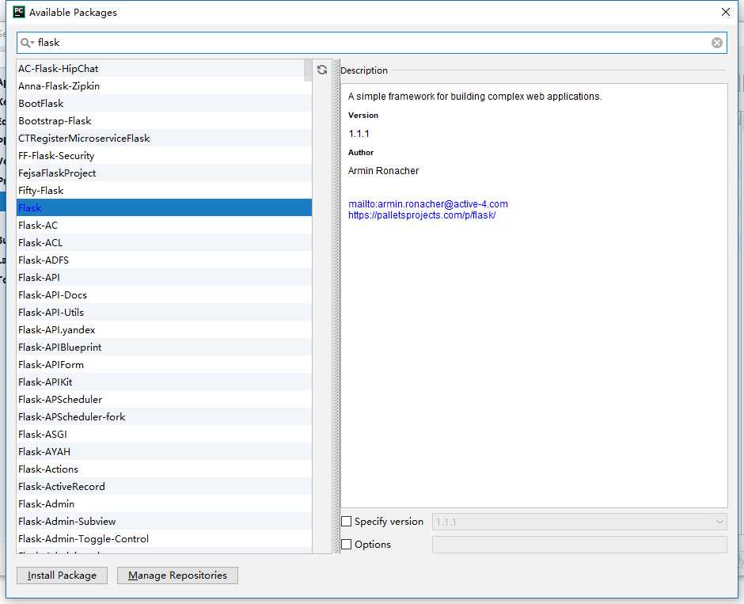744x604 pixels.
Task: Click the search box containing flask
Action: coord(371,43)
